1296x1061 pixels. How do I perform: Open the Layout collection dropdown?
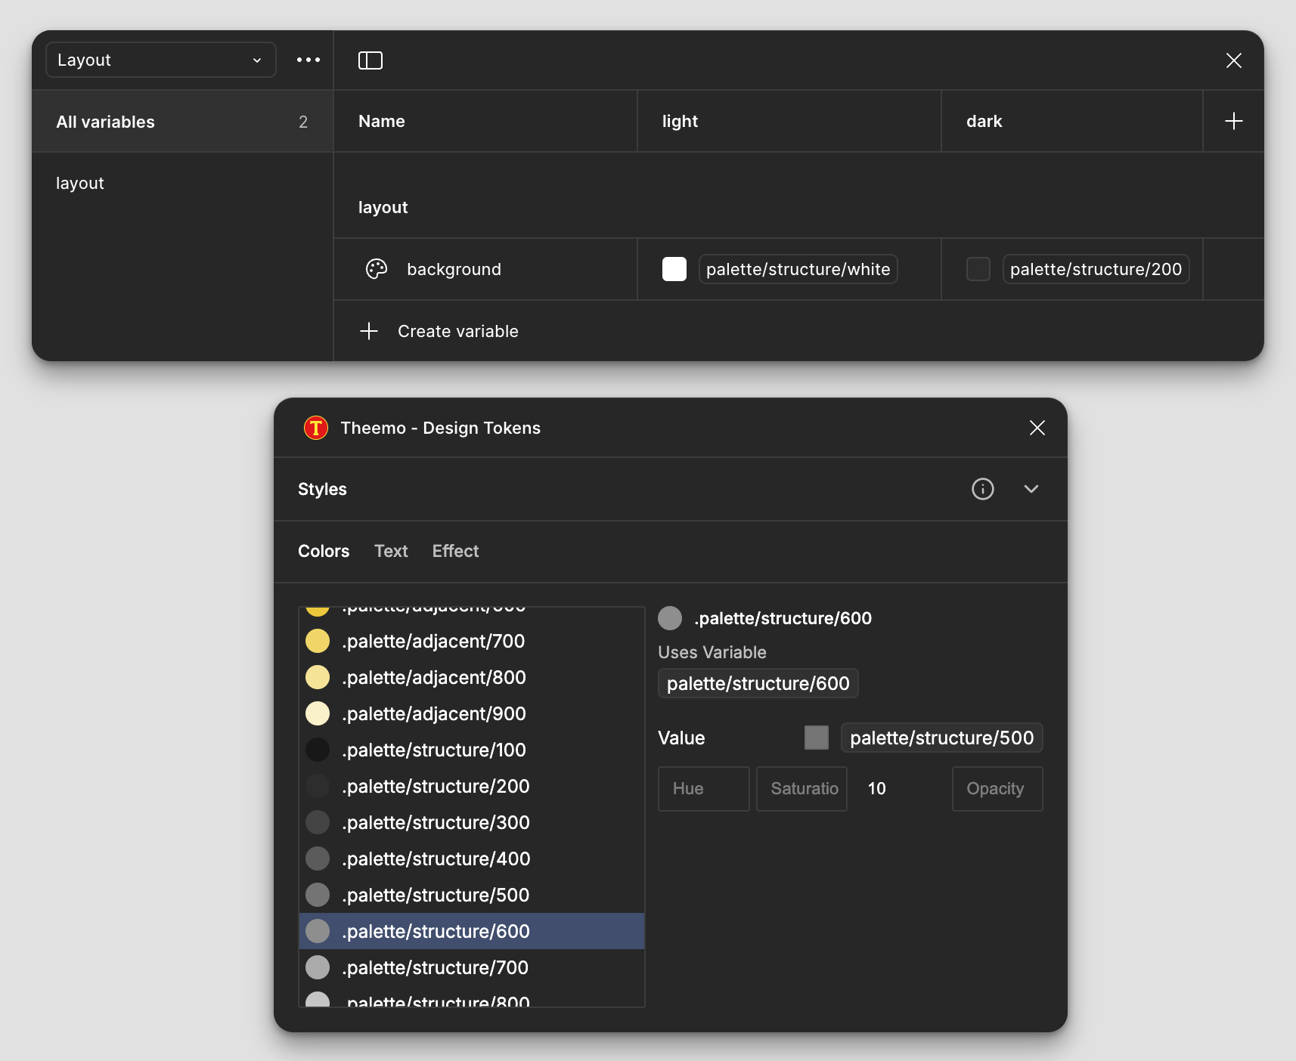(x=160, y=60)
